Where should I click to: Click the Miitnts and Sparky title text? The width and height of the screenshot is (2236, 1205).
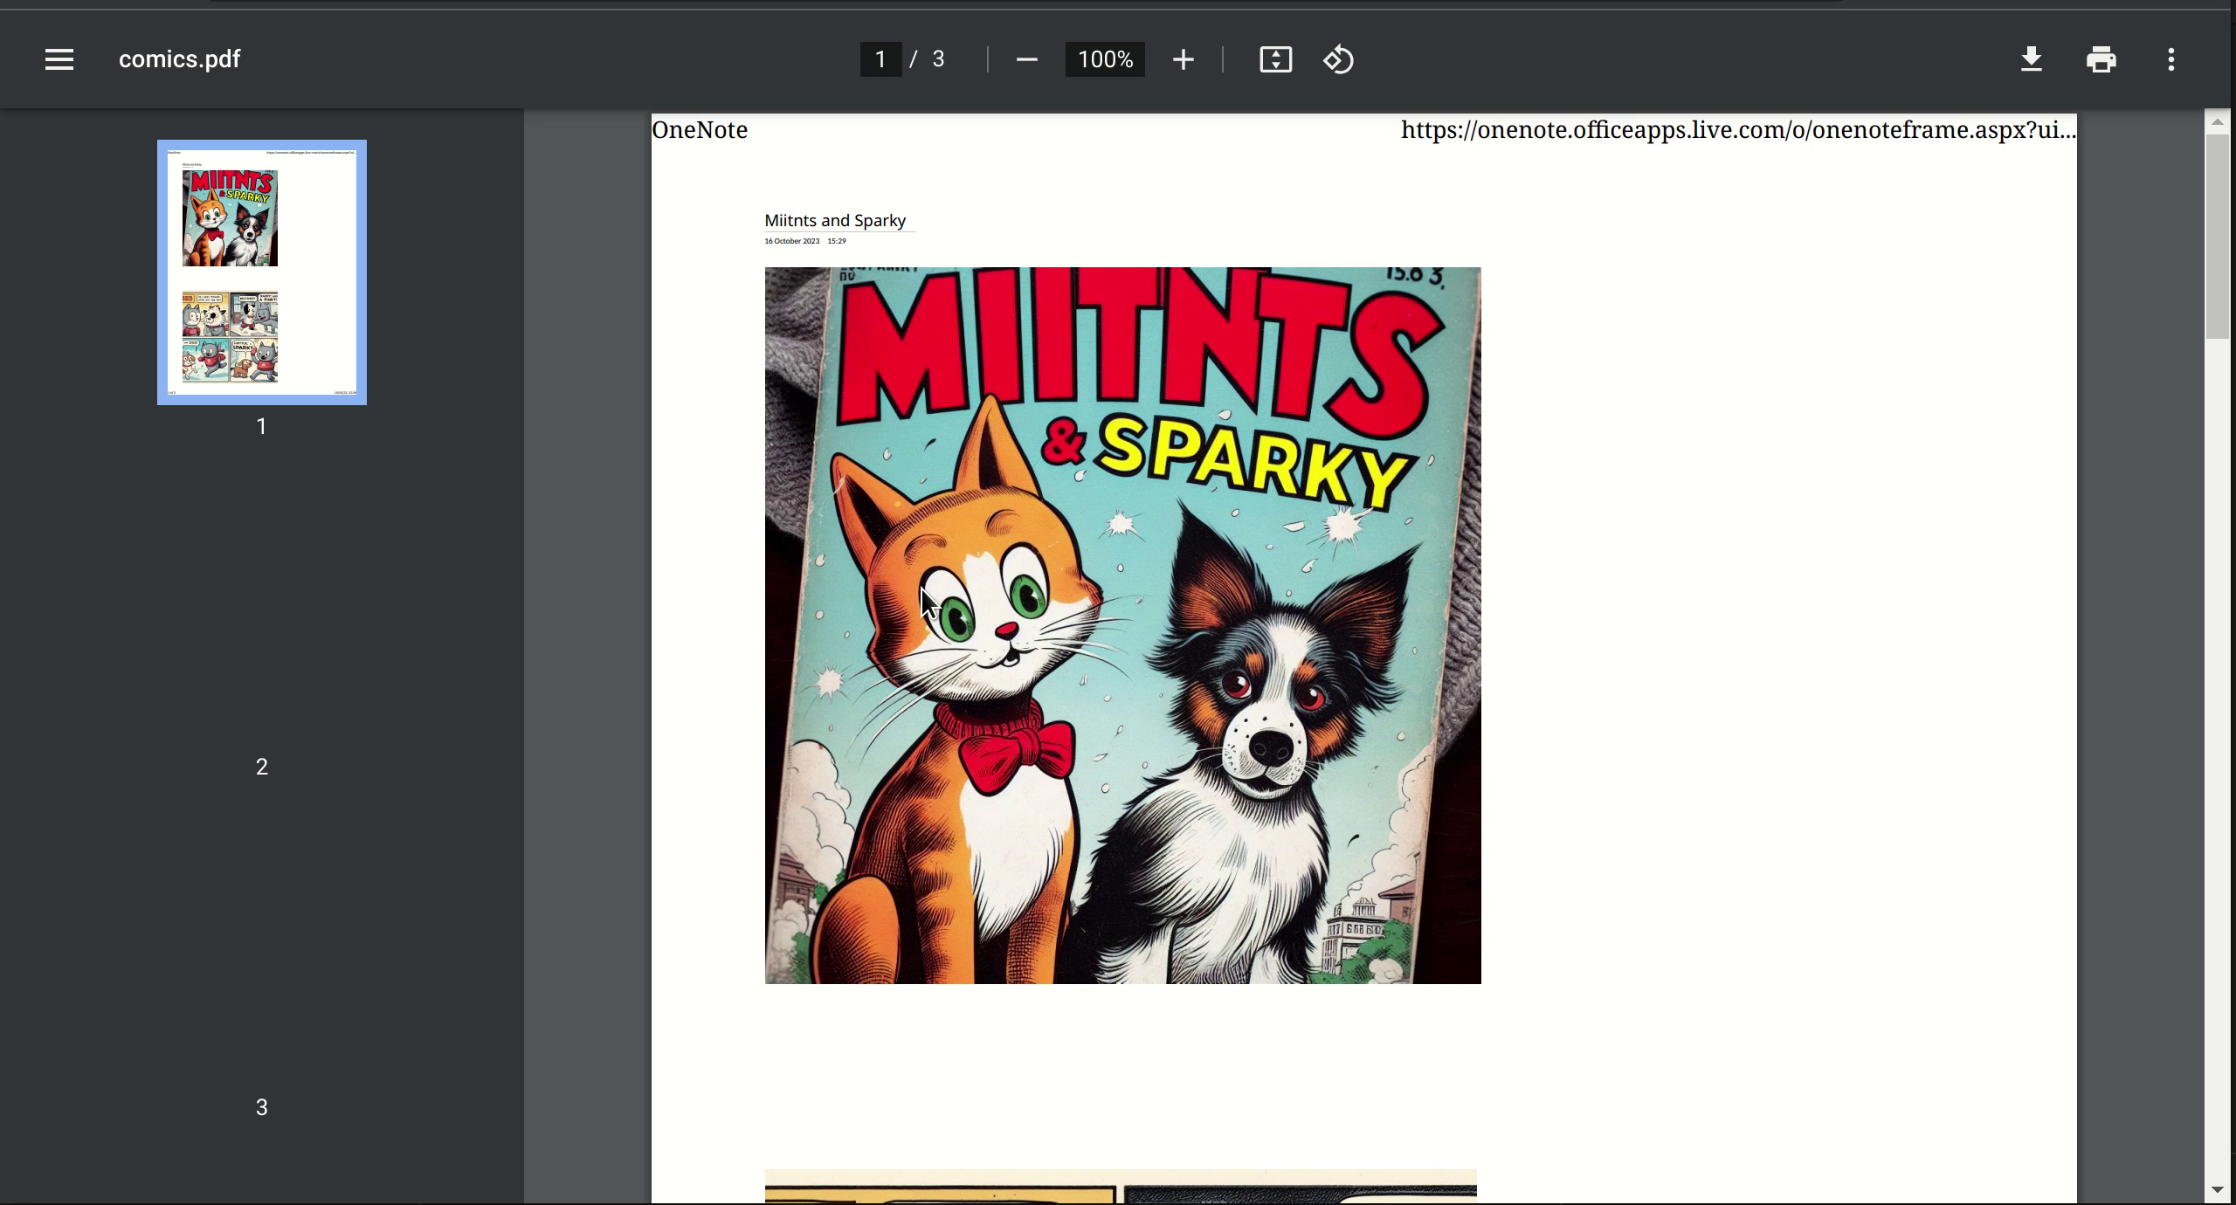[835, 221]
